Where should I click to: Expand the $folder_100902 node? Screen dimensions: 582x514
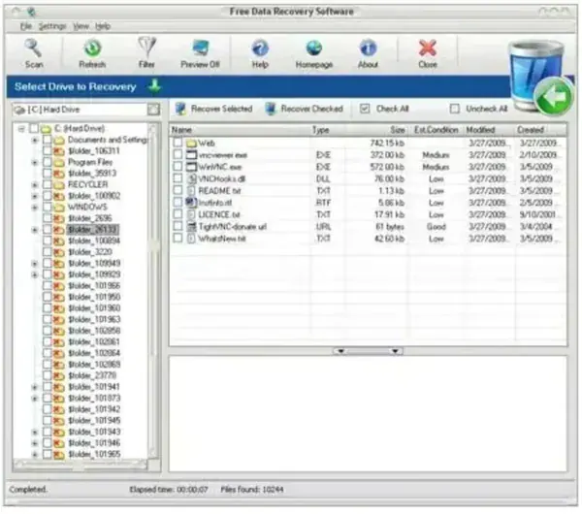point(35,196)
